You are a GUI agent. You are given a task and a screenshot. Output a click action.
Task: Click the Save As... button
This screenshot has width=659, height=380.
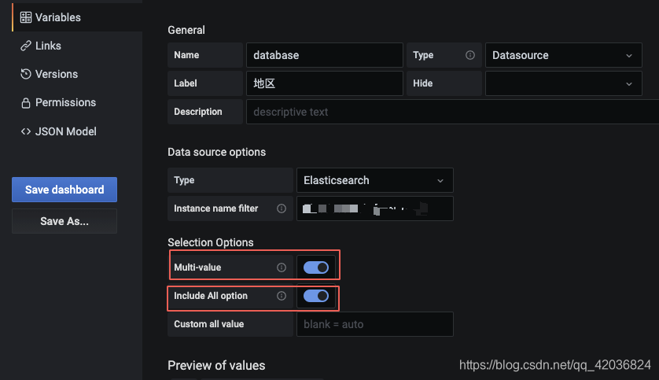click(x=64, y=221)
